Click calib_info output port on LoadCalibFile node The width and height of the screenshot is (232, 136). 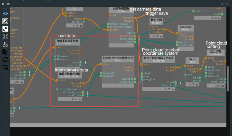point(83,95)
